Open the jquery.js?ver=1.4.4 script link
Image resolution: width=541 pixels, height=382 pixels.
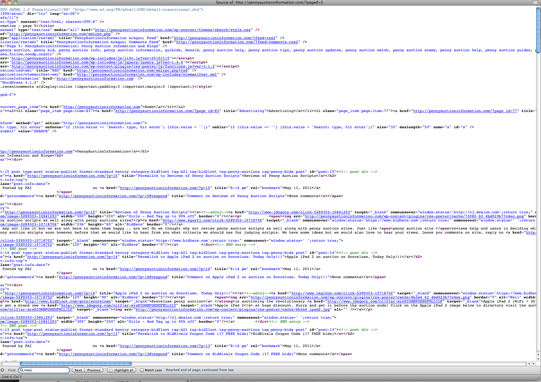pyautogui.click(x=97, y=62)
